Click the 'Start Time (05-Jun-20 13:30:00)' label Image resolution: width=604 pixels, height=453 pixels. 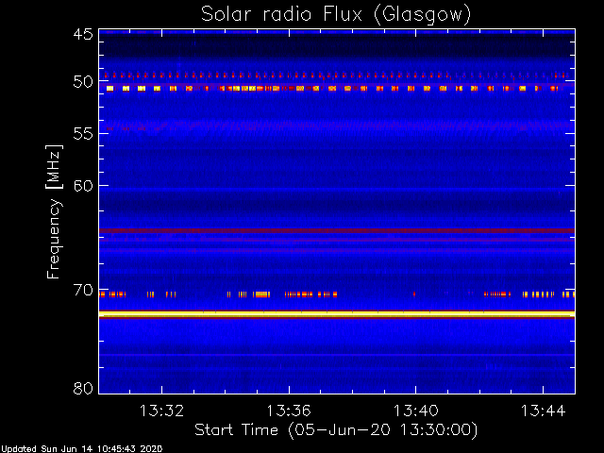click(336, 430)
